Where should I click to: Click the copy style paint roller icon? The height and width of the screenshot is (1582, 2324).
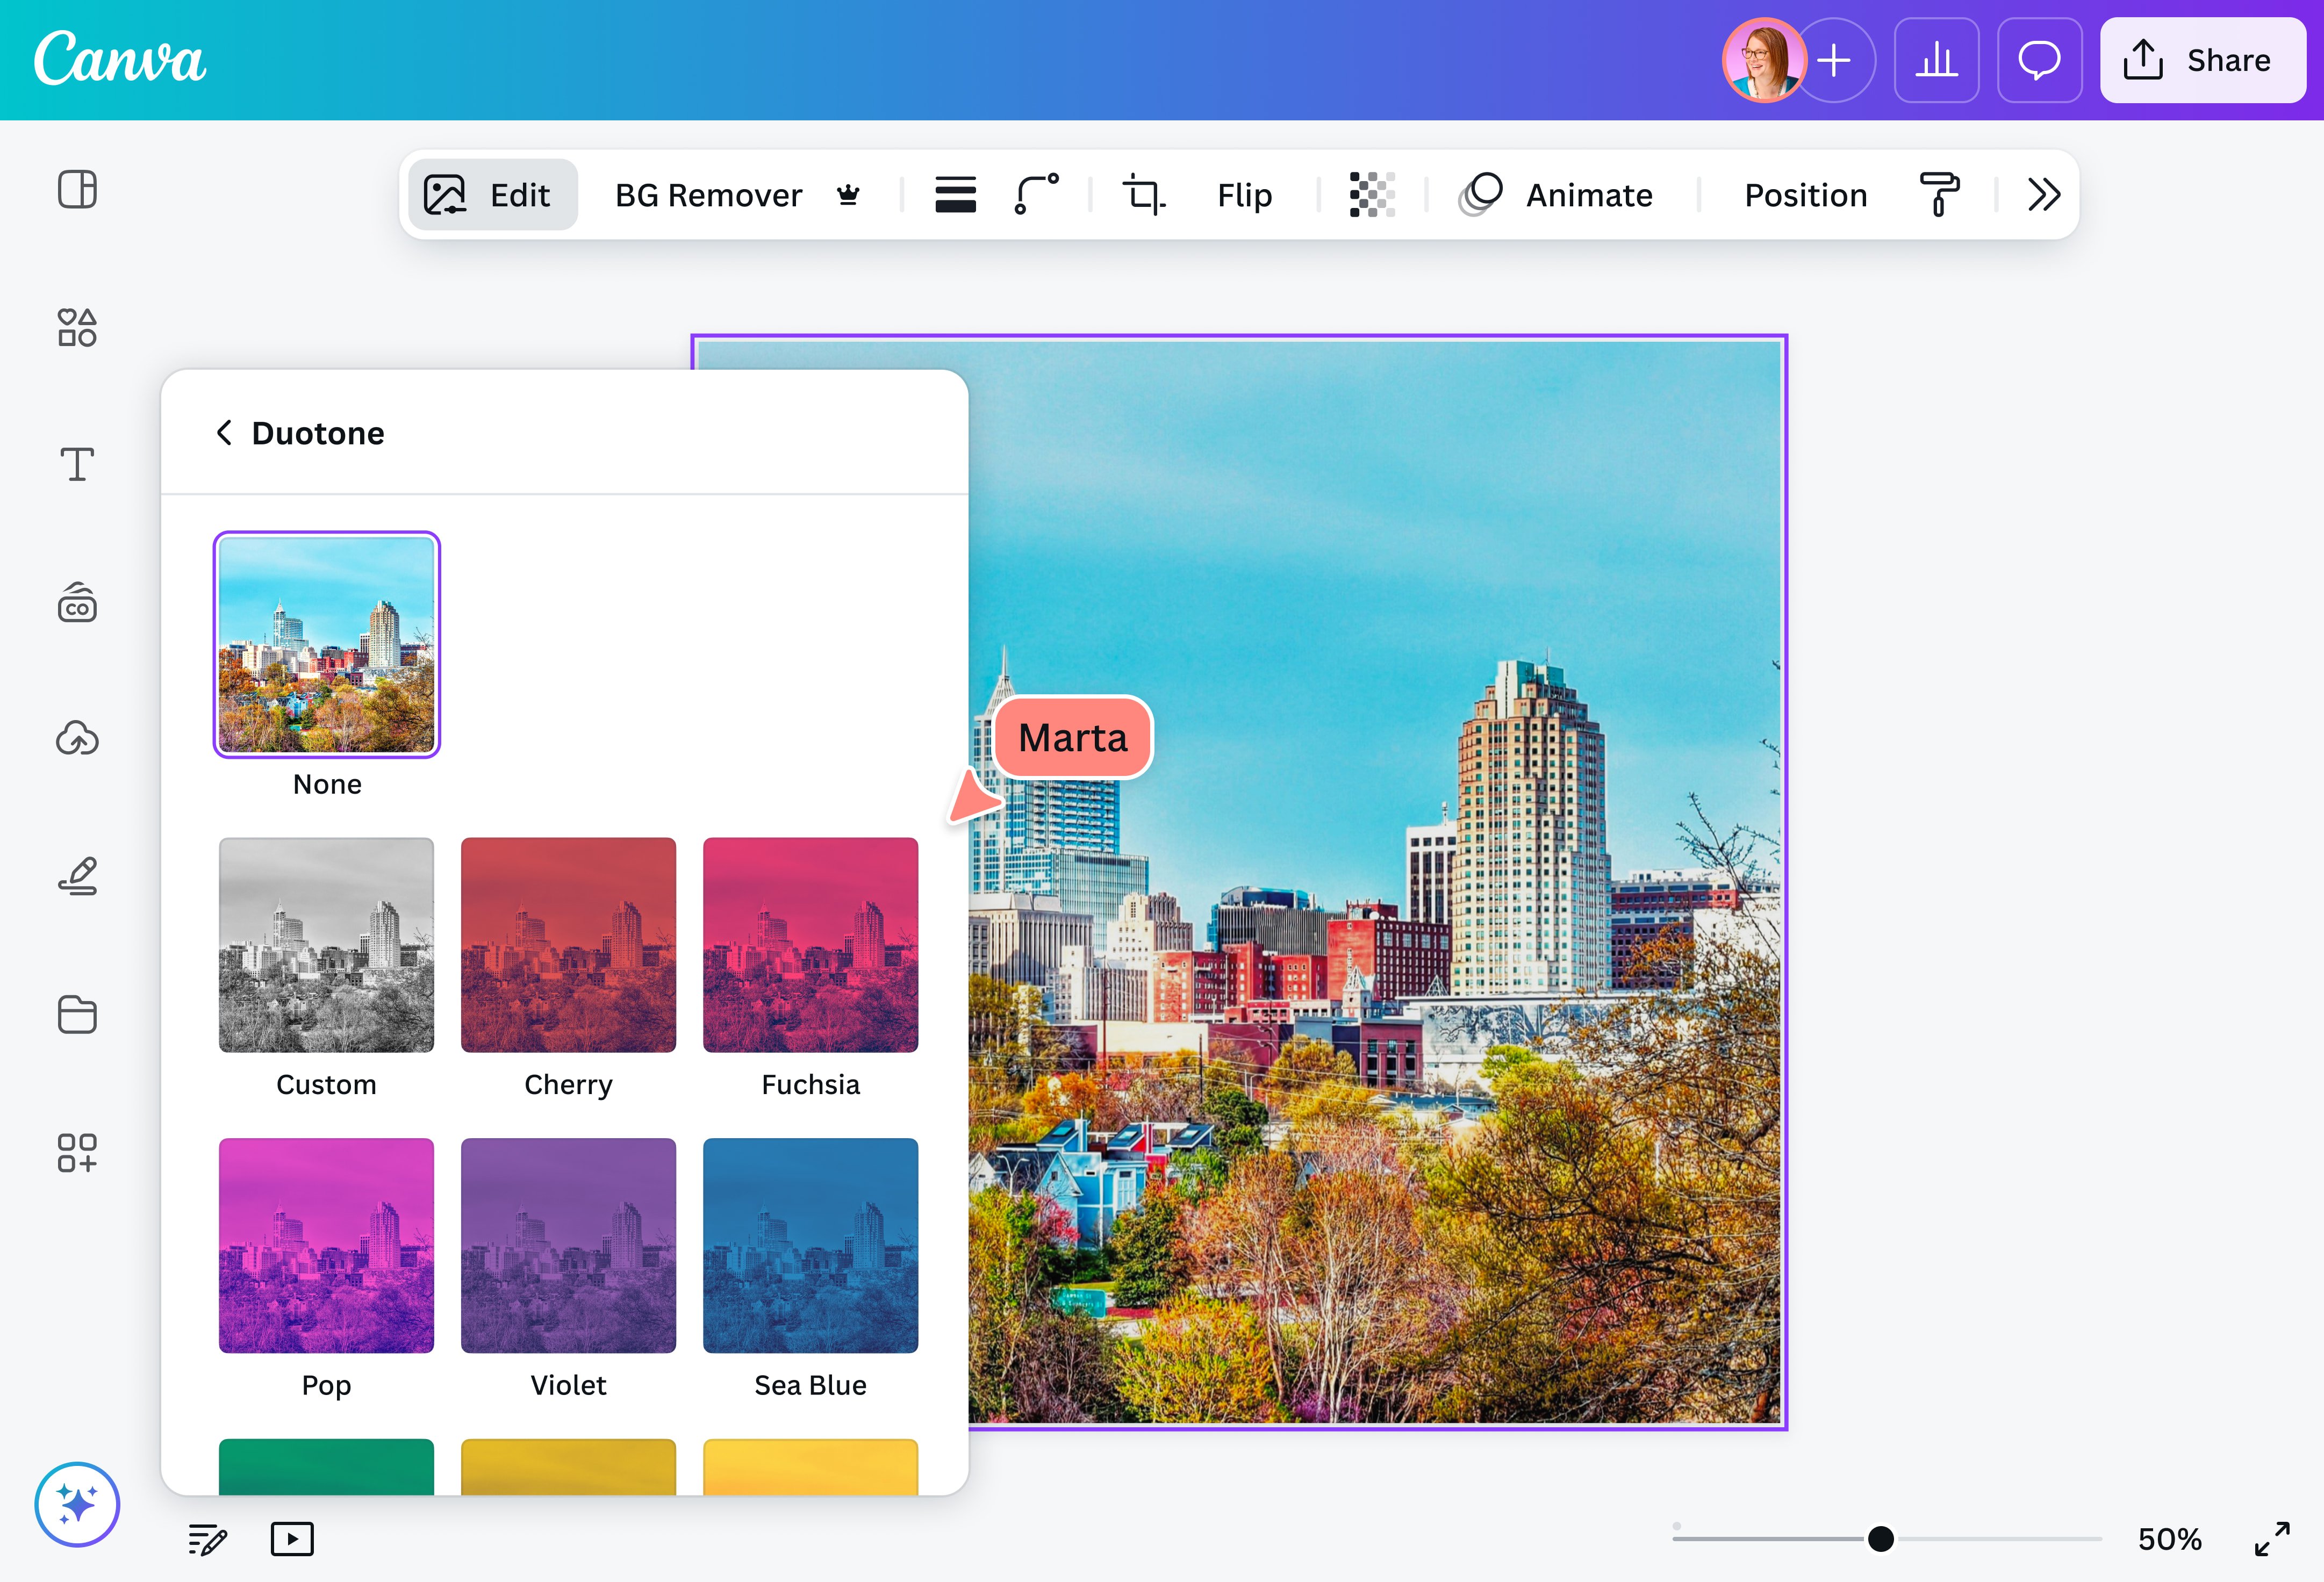click(x=1938, y=195)
